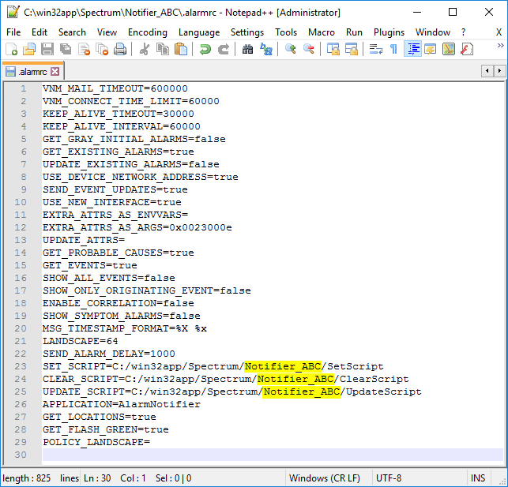Click the Undo arrow icon

[x=205, y=49]
